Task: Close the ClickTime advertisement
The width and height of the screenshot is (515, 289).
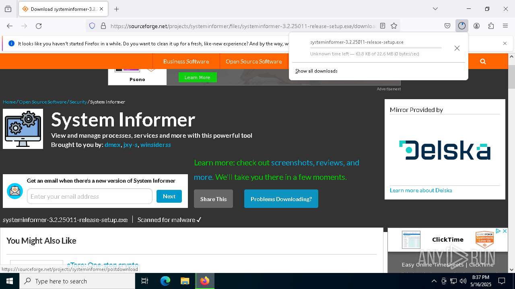Action: 505,231
